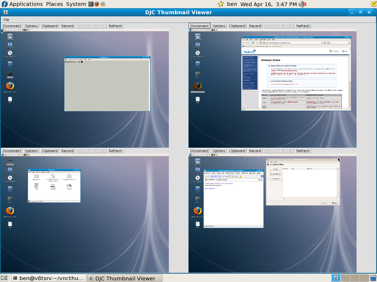Open Clipboard for the Select Files dialog session

[x=237, y=151]
